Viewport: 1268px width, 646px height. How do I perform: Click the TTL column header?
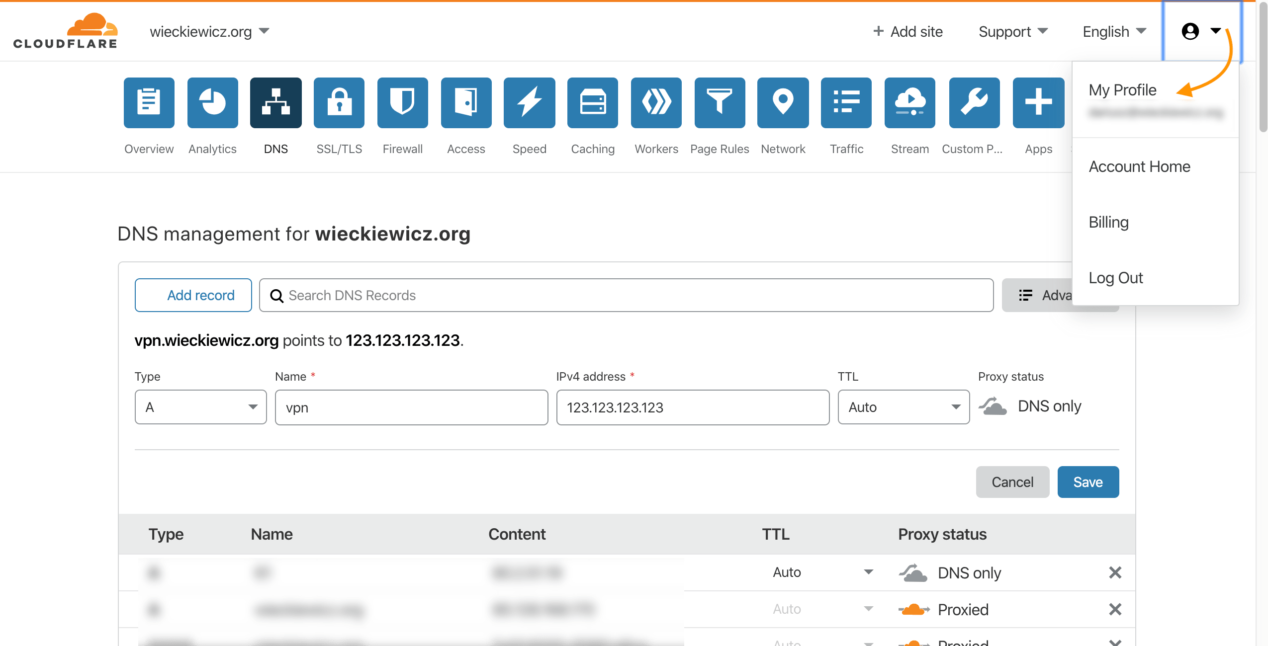point(776,534)
